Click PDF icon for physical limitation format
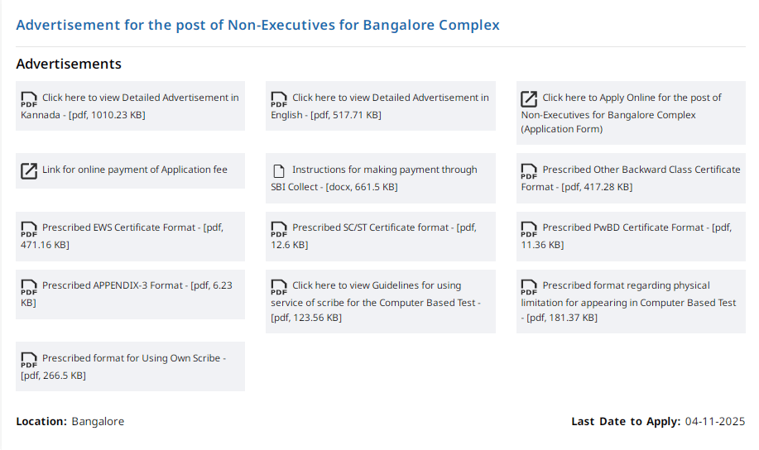This screenshot has width=759, height=450. (x=529, y=287)
